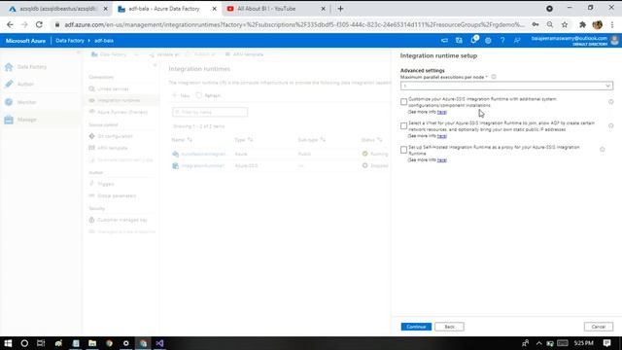Click the browser address bar
The image size is (622, 350).
click(294, 24)
